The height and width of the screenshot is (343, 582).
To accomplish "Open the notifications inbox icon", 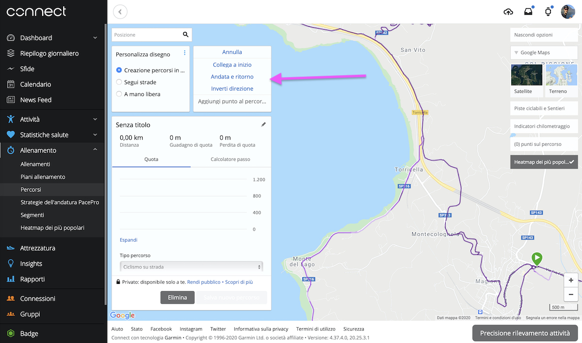I will click(528, 11).
